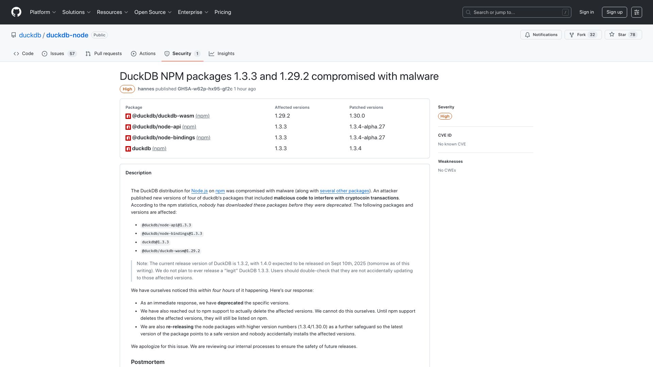Open the Node.js link in description

pos(199,191)
